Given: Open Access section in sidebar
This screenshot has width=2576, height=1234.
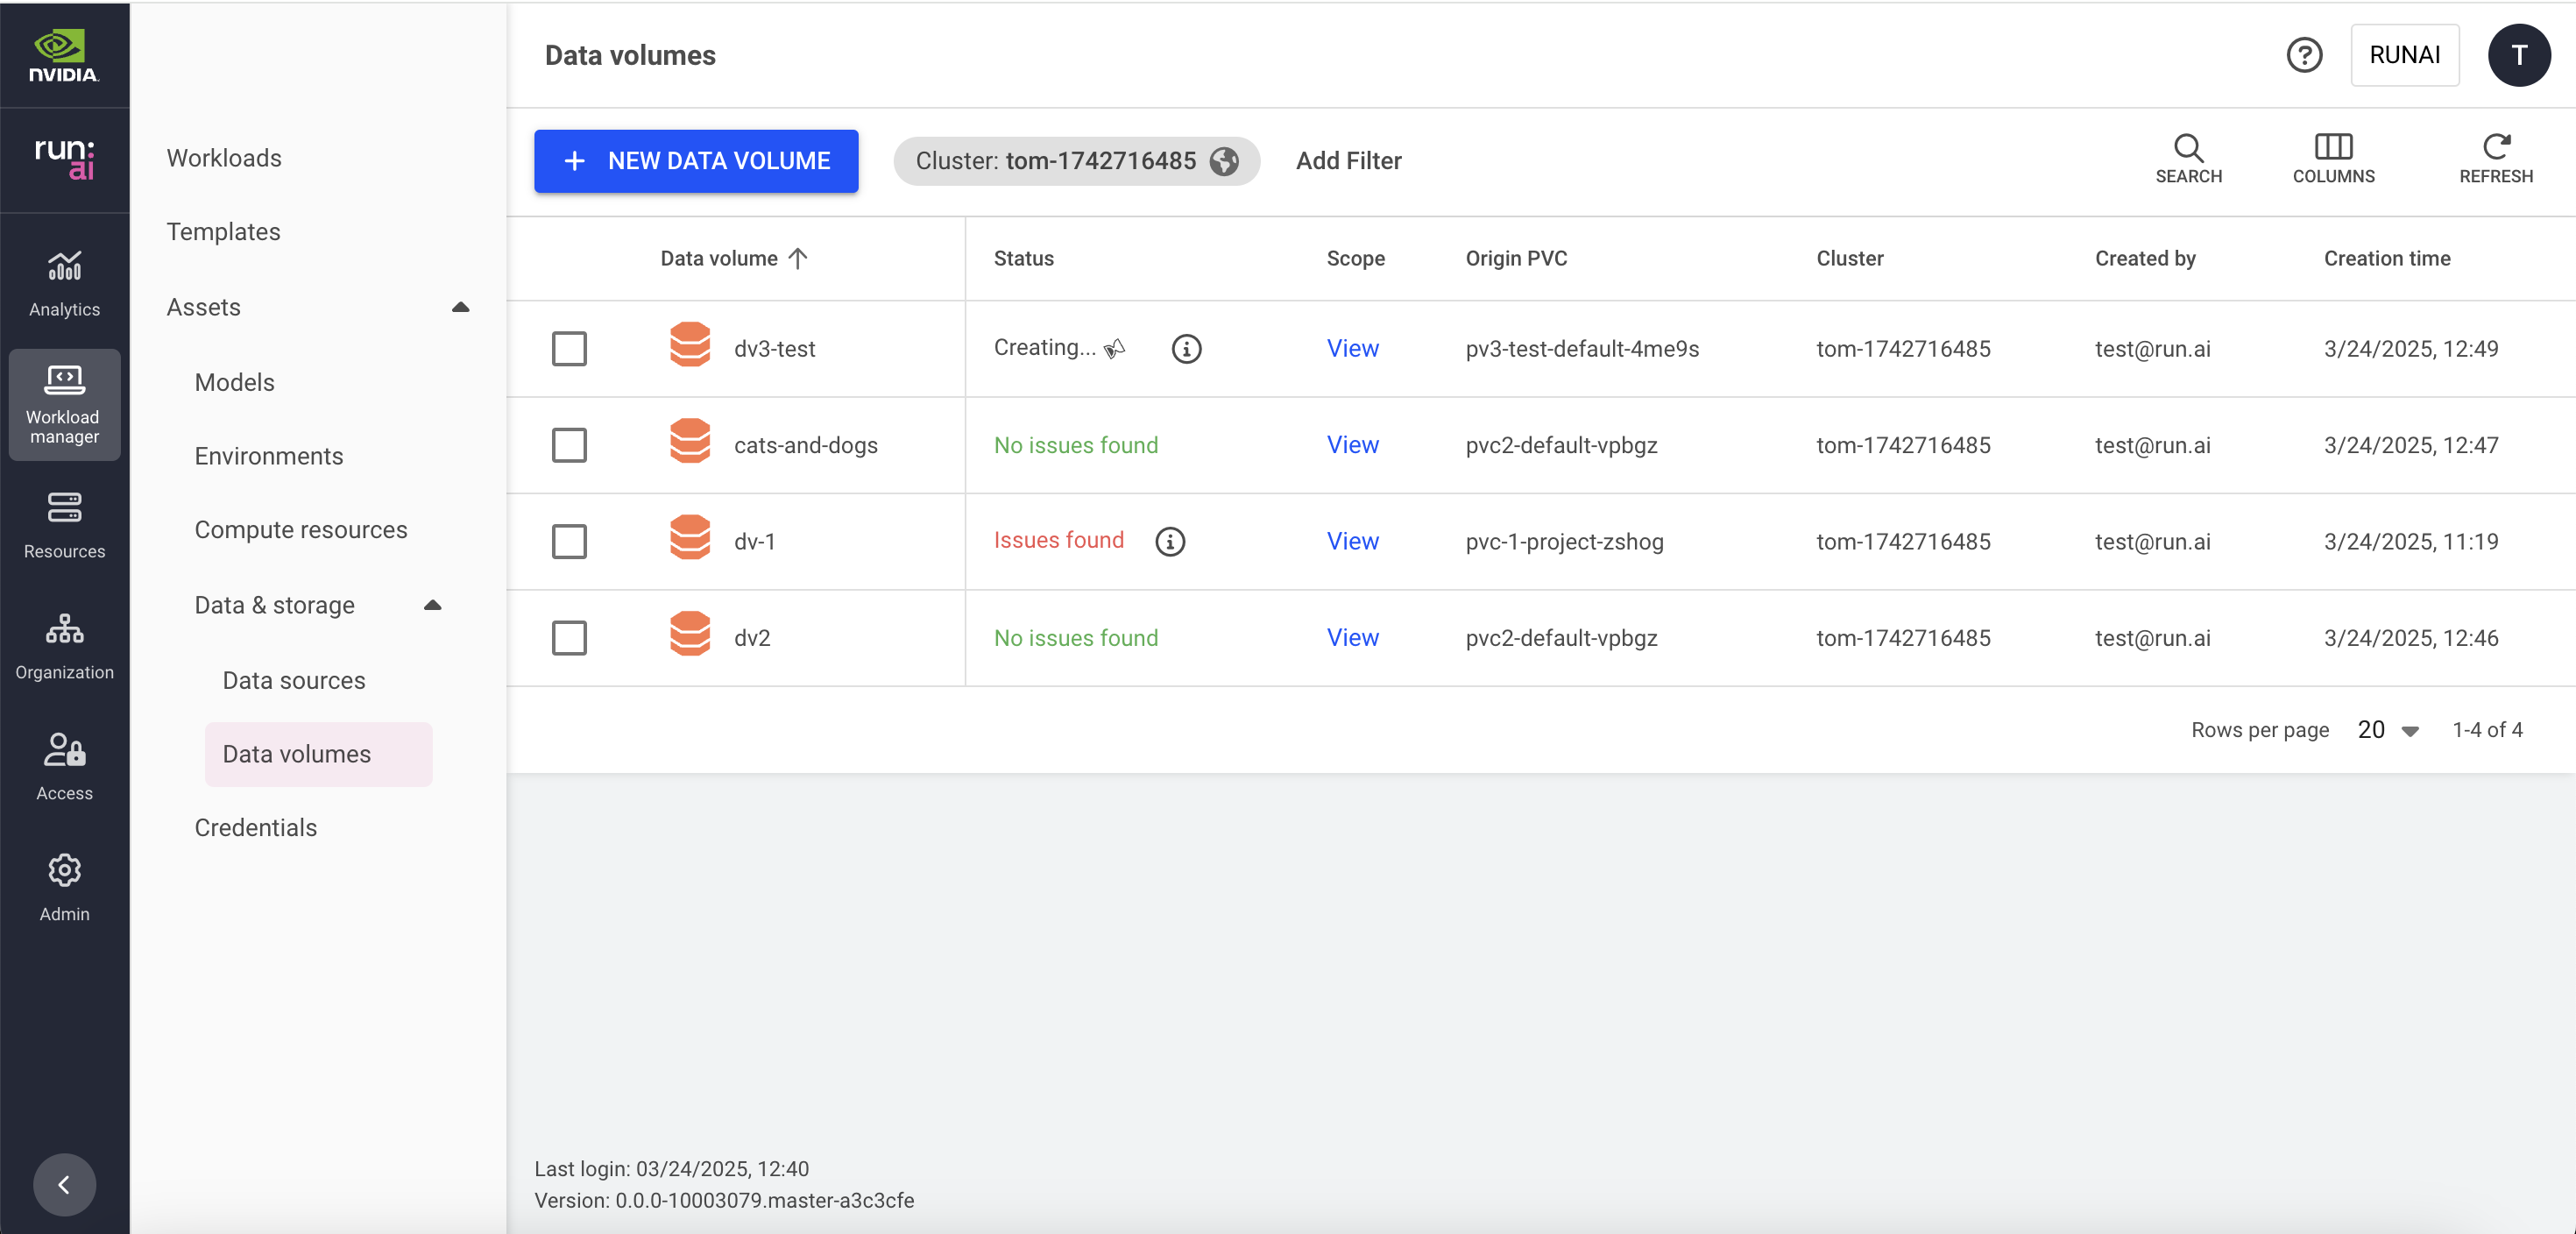Looking at the screenshot, I should tap(64, 766).
